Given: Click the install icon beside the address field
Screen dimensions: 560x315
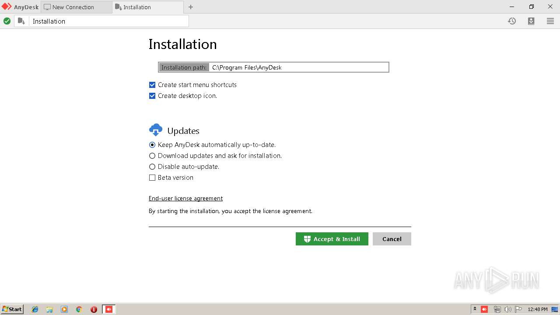Looking at the screenshot, I should click(21, 21).
